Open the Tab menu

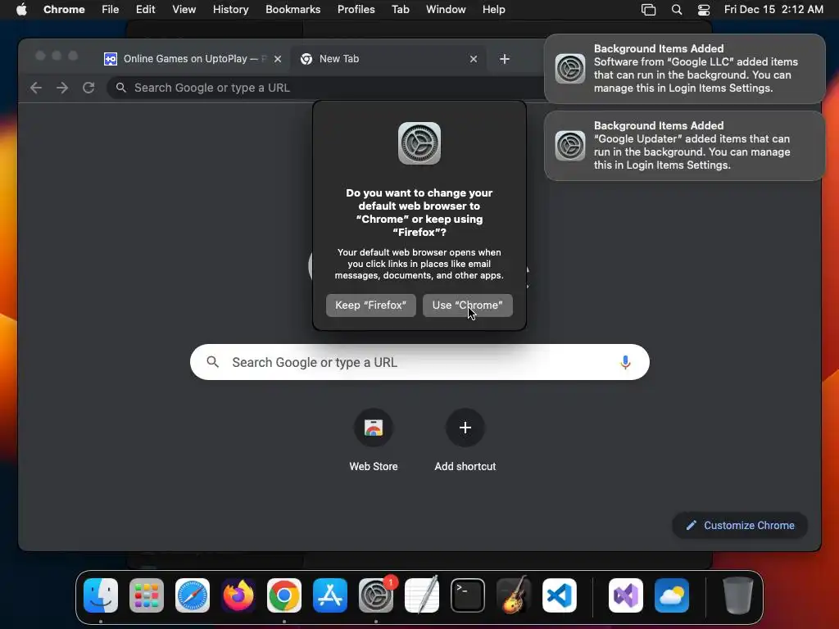pos(400,10)
